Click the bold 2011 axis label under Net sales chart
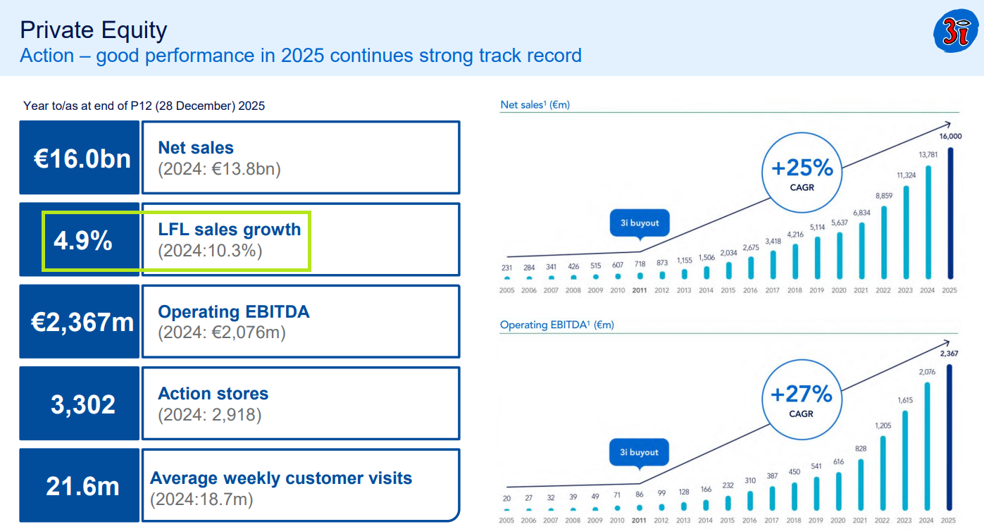This screenshot has height=529, width=984. (x=640, y=290)
